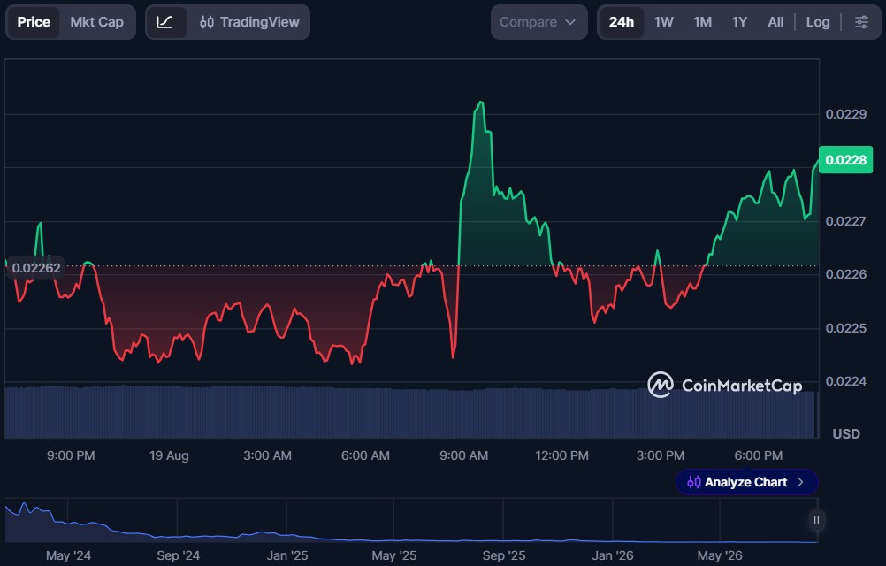Open chart settings sliders icon

862,22
